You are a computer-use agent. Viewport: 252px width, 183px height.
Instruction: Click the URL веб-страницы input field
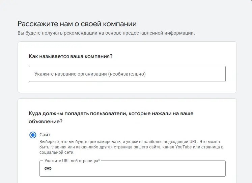pyautogui.click(x=133, y=169)
